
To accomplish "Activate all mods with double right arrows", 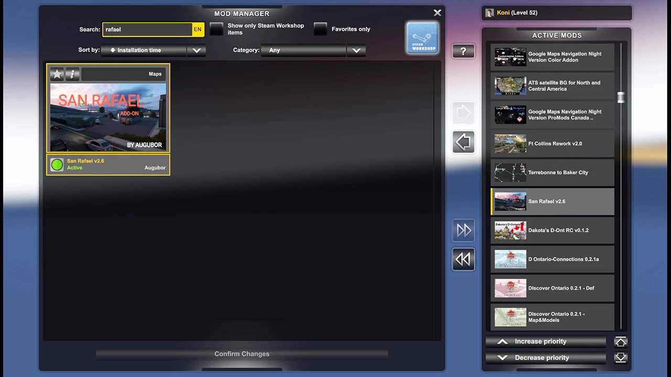I will pos(463,230).
